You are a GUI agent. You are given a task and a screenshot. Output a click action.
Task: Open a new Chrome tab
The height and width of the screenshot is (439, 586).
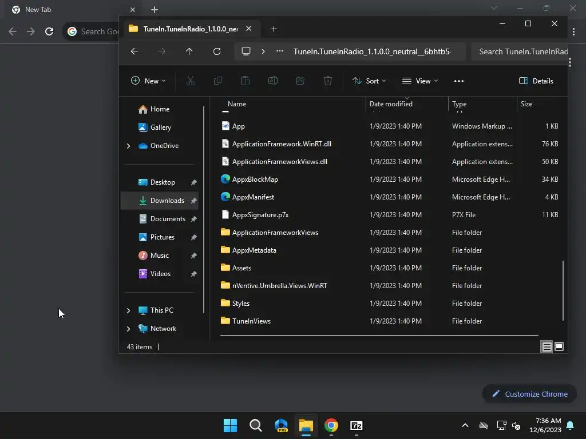tap(155, 10)
